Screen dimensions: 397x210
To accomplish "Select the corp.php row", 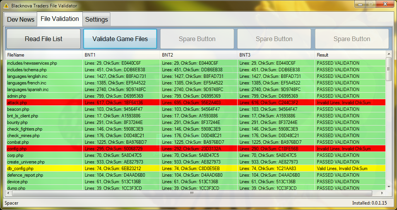I will 195,155.
